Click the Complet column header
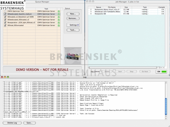The width and height of the screenshot is (170, 127). coord(161,7)
